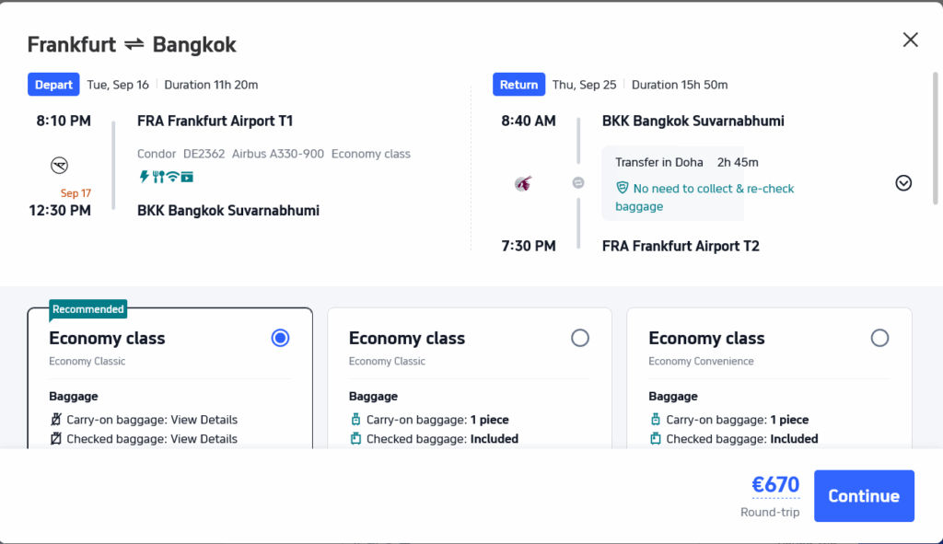Viewport: 943px width, 544px height.
Task: Click the in-flight meal amenity icon
Action: click(158, 176)
